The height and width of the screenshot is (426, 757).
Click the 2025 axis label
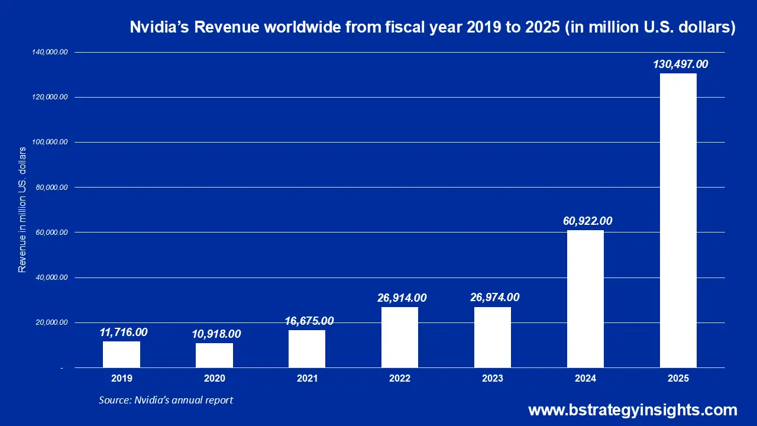coord(678,379)
